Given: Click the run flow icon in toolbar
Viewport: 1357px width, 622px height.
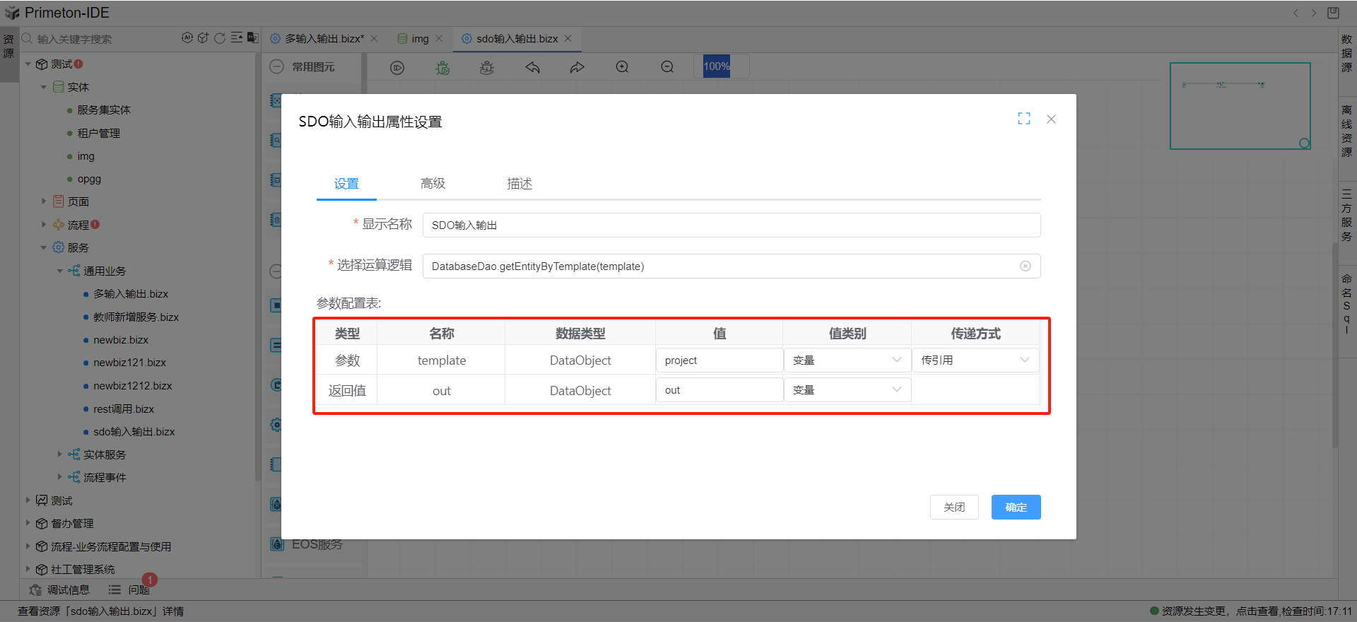Looking at the screenshot, I should coord(397,67).
